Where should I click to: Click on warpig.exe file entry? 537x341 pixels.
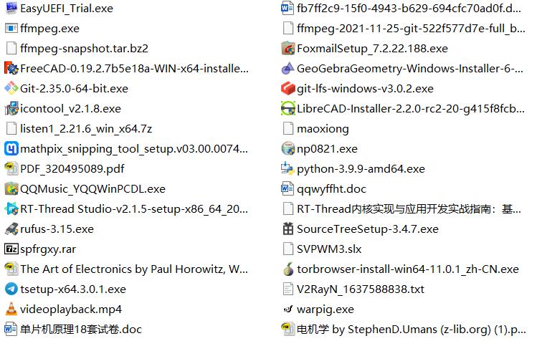click(x=325, y=309)
